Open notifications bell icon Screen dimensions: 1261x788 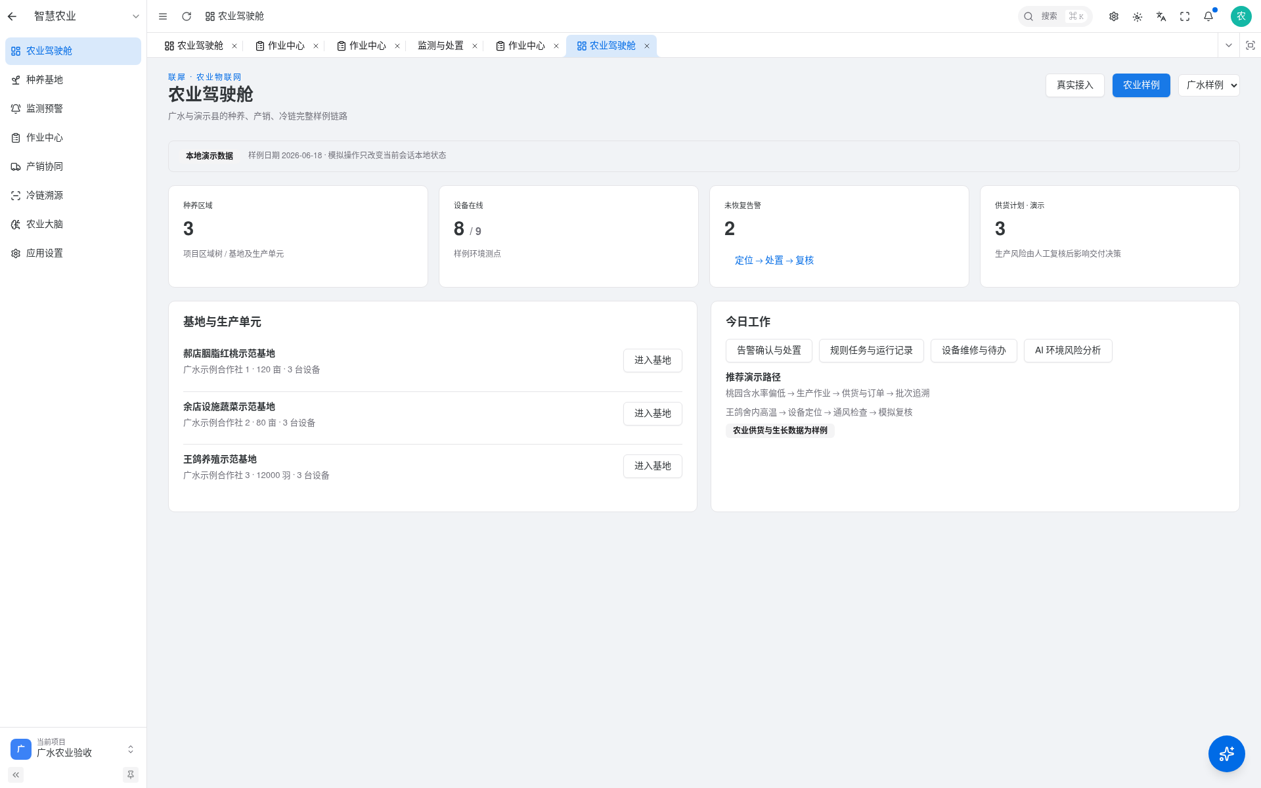click(1208, 16)
